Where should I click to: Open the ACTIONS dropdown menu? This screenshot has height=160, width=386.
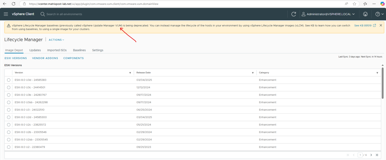point(56,40)
